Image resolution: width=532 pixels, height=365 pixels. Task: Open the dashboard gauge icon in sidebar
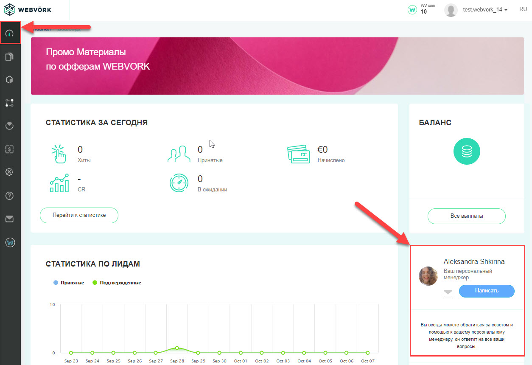pyautogui.click(x=10, y=33)
